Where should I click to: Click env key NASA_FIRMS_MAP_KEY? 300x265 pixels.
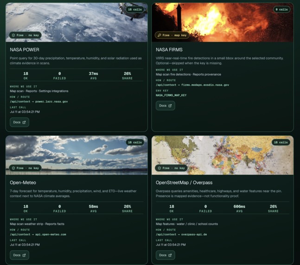tap(171, 95)
